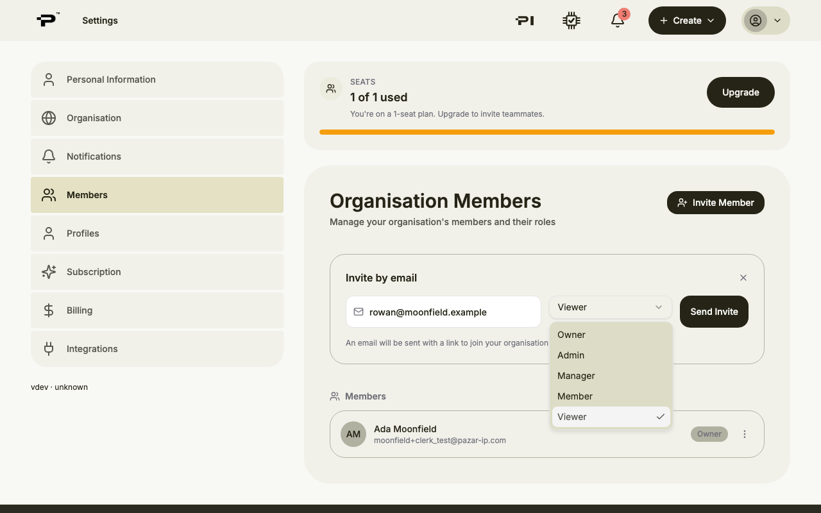This screenshot has height=513, width=821.
Task: Select Owner from the role list
Action: (611, 335)
